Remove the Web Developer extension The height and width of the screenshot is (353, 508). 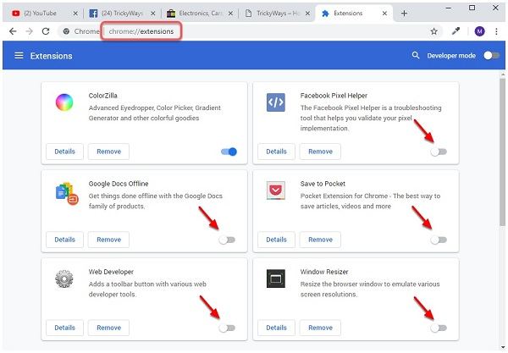(x=109, y=328)
